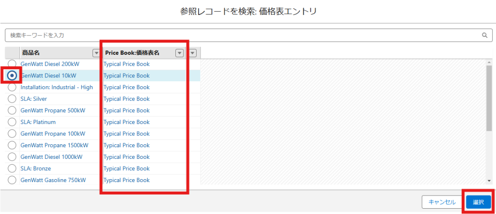This screenshot has height=214, width=496.
Task: Select radio for GenWatt Propane 500kW
Action: tap(12, 110)
